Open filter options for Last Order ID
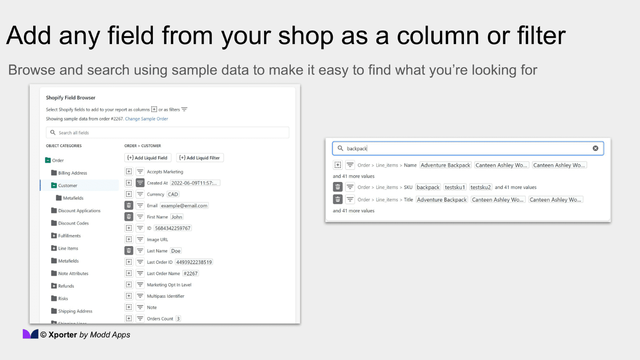The width and height of the screenshot is (640, 360). (140, 262)
